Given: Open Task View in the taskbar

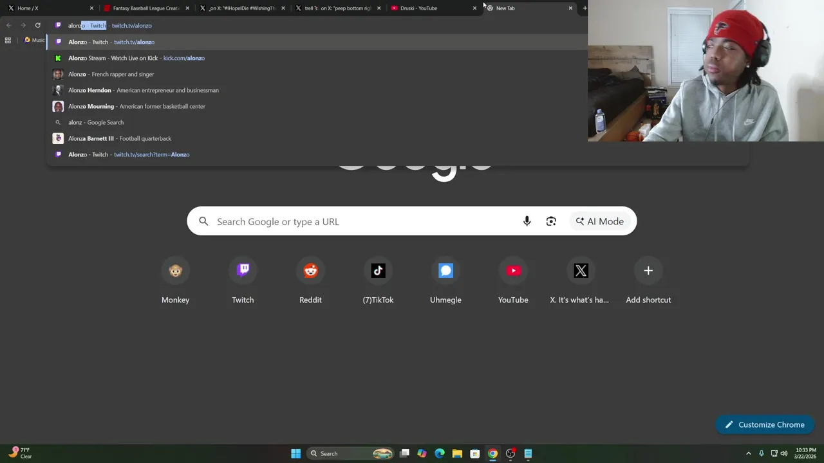Looking at the screenshot, I should click(x=404, y=453).
